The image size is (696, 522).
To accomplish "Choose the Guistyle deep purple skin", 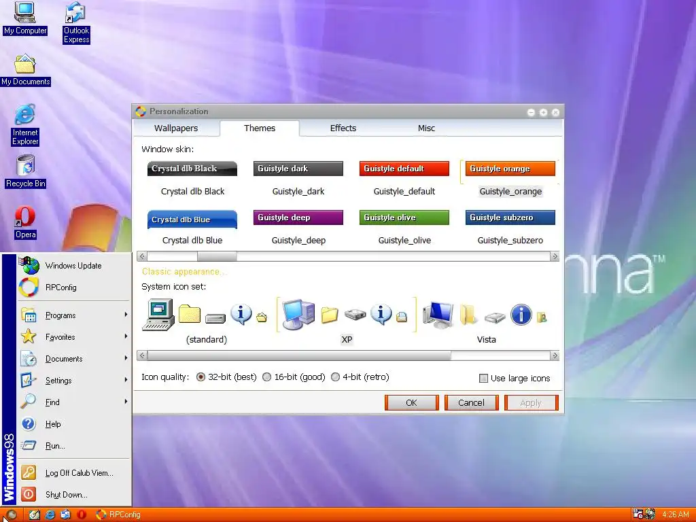I will tap(298, 228).
